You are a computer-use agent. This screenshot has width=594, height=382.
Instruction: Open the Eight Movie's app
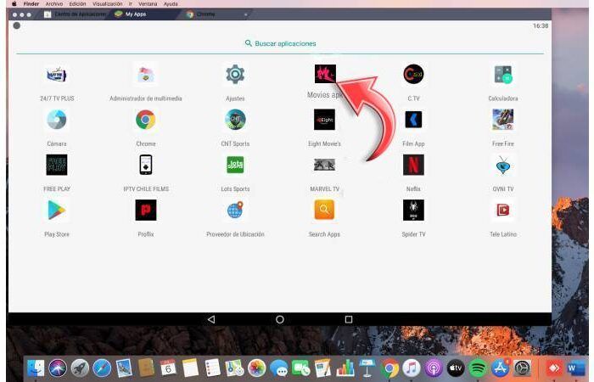(325, 120)
